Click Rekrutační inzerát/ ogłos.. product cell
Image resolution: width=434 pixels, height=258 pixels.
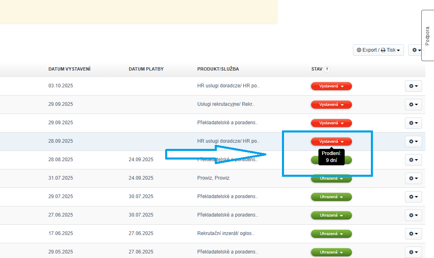[226, 233]
